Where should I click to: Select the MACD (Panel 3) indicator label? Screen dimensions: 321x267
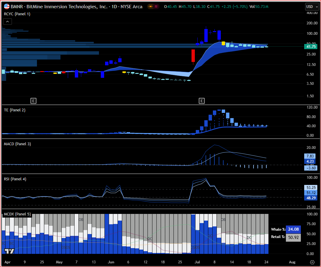17,144
